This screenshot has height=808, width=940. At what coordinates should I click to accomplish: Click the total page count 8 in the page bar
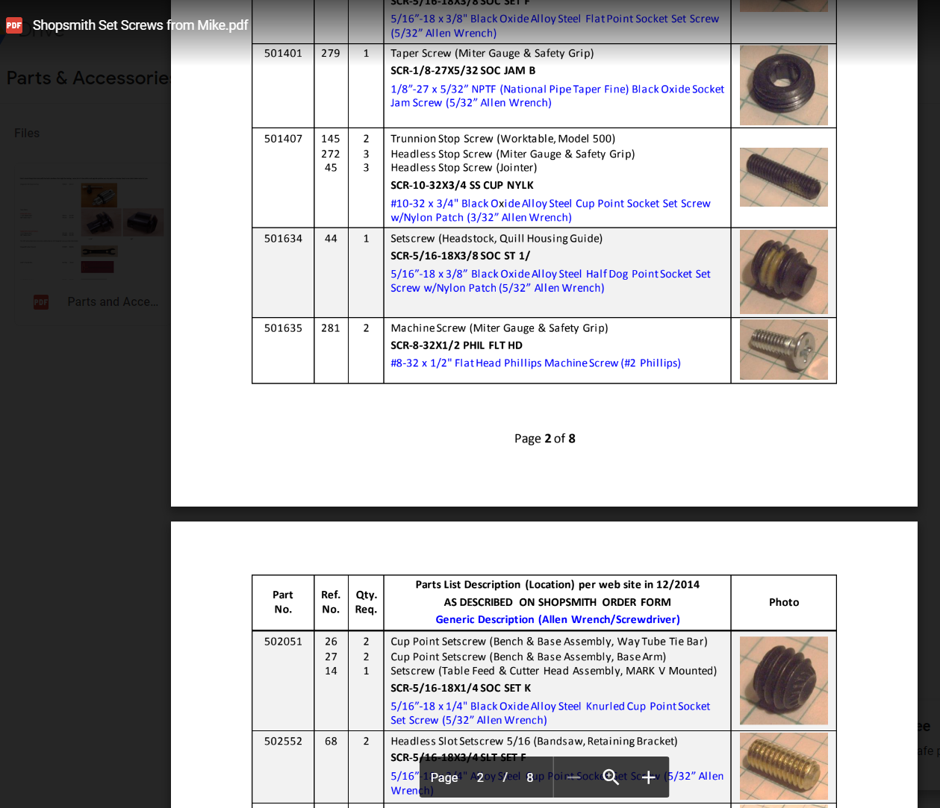530,777
